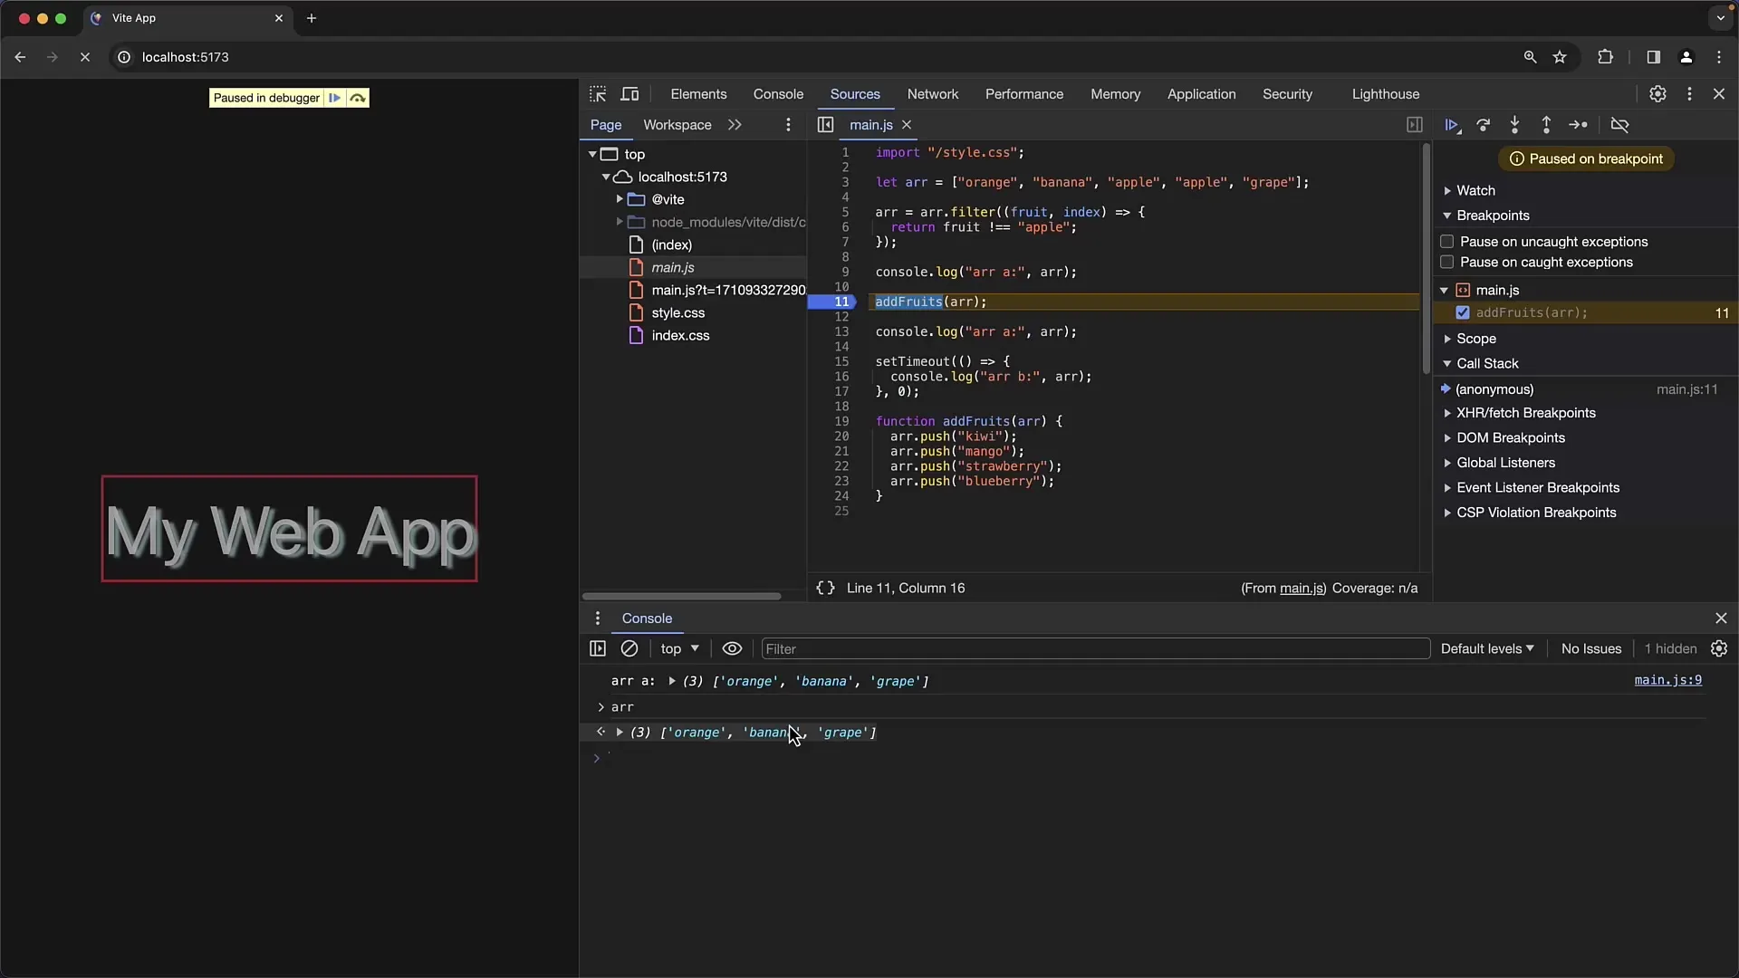
Task: Enable Pause on caught exceptions
Action: click(1447, 263)
